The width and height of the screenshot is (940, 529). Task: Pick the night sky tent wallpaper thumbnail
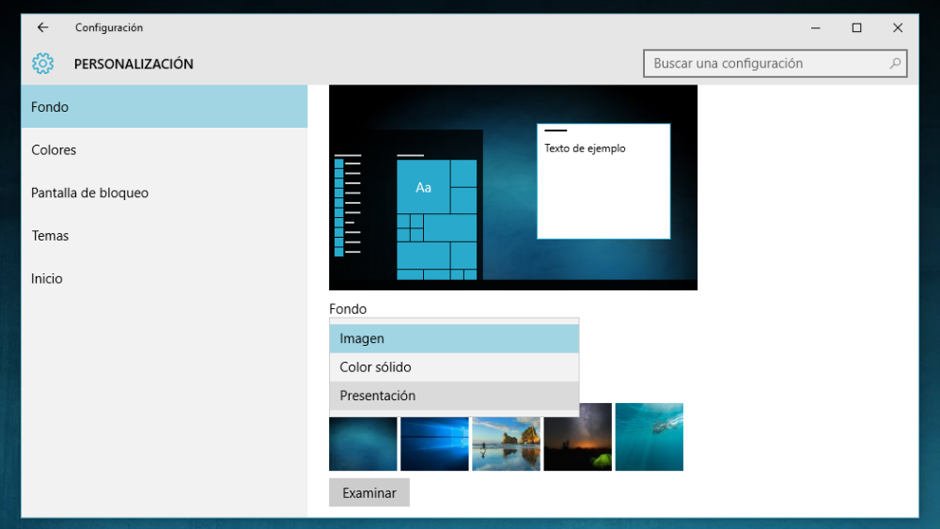tap(577, 437)
